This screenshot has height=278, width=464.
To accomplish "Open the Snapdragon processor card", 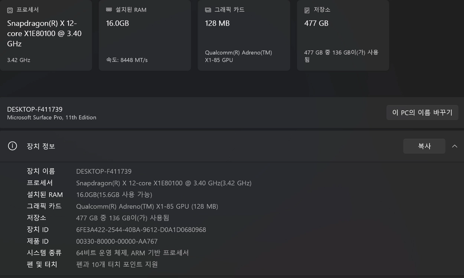I will (46, 35).
